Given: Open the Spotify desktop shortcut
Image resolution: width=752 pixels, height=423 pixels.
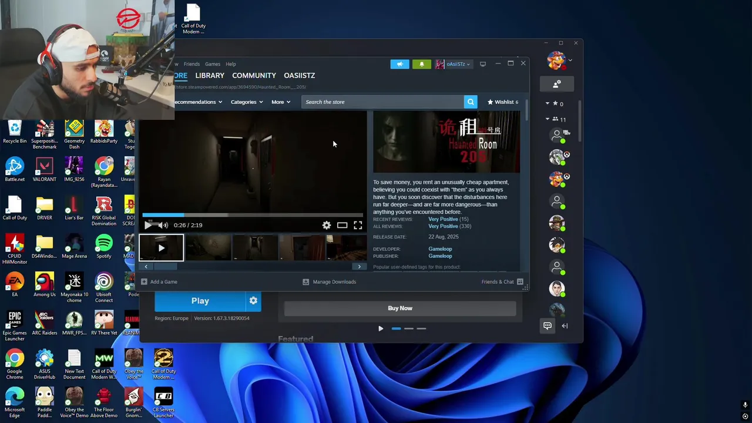Looking at the screenshot, I should [104, 247].
